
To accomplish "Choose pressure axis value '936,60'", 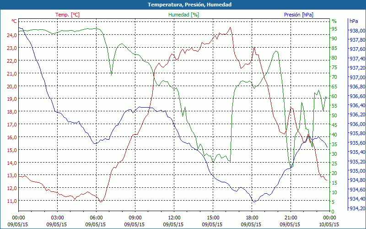I will (x=357, y=96).
